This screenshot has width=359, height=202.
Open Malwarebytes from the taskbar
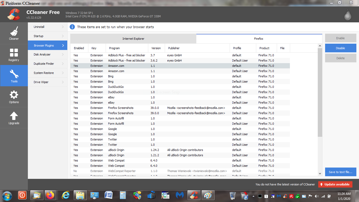click(x=180, y=195)
